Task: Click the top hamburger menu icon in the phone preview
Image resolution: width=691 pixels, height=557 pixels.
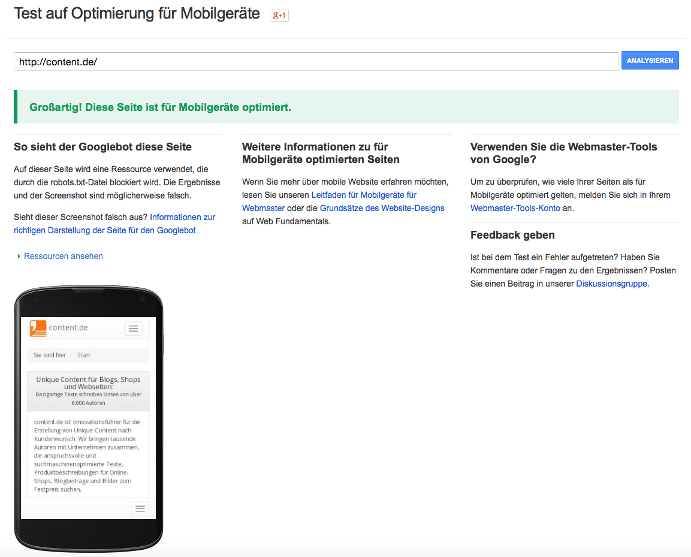Action: 134,329
